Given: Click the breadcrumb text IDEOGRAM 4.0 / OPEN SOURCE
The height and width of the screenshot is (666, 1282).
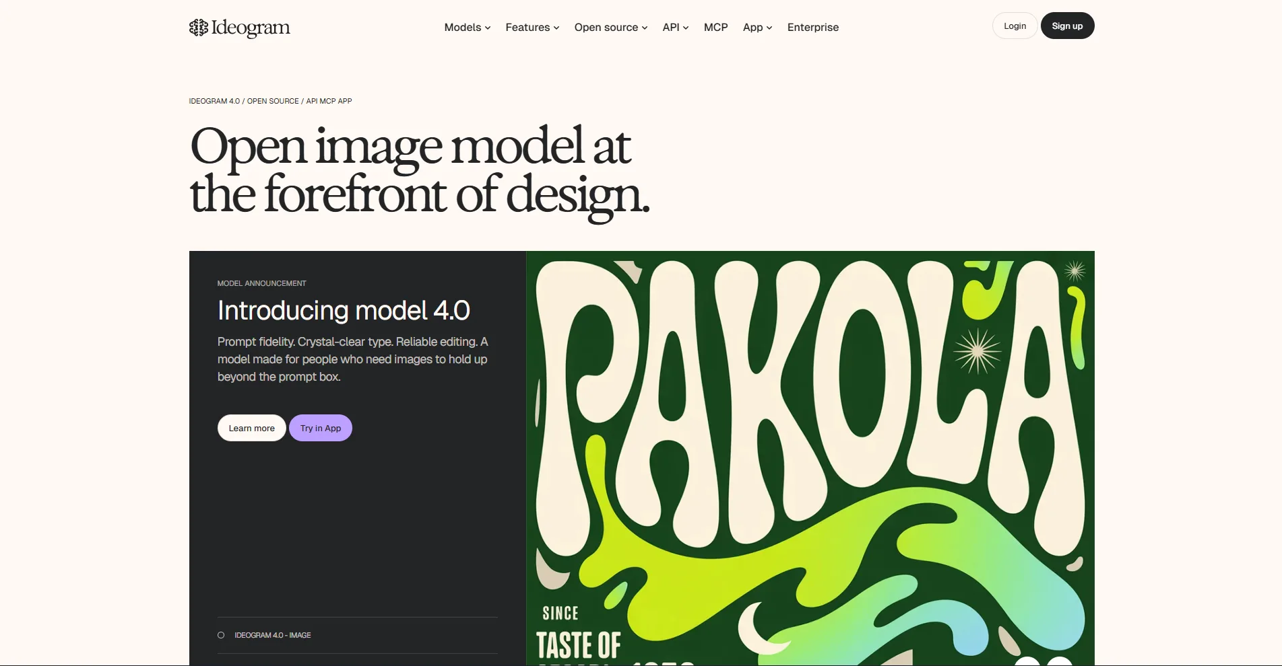Looking at the screenshot, I should [x=244, y=101].
